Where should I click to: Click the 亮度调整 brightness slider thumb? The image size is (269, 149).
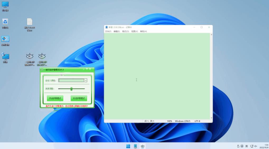point(71,89)
